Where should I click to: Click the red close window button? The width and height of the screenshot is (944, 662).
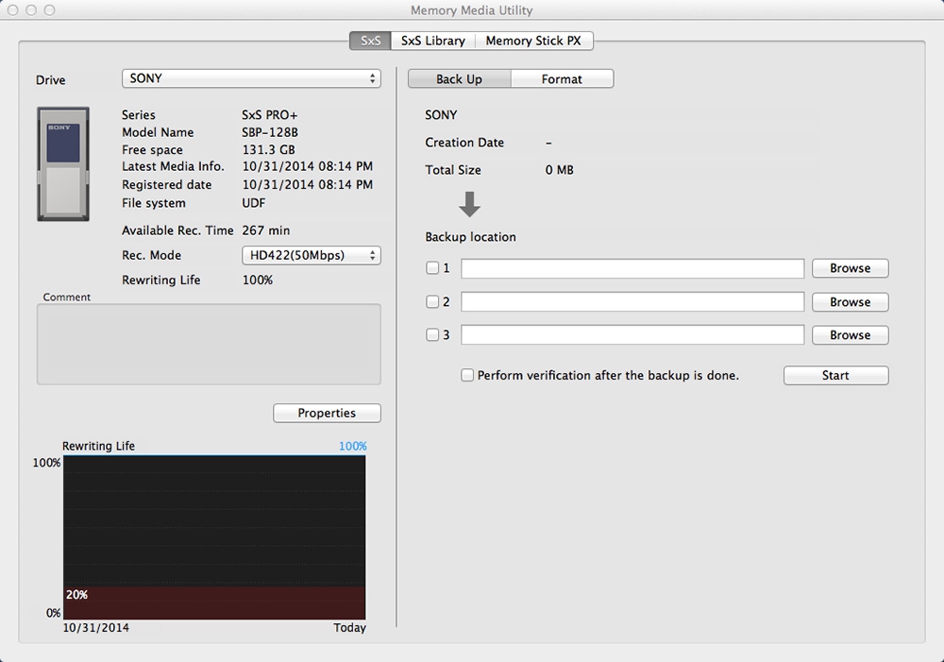point(13,10)
